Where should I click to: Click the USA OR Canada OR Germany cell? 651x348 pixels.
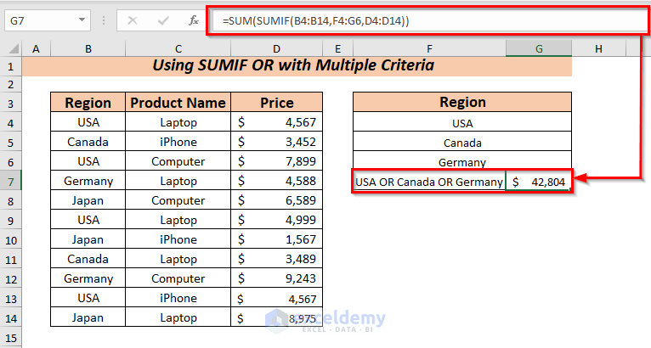[429, 181]
